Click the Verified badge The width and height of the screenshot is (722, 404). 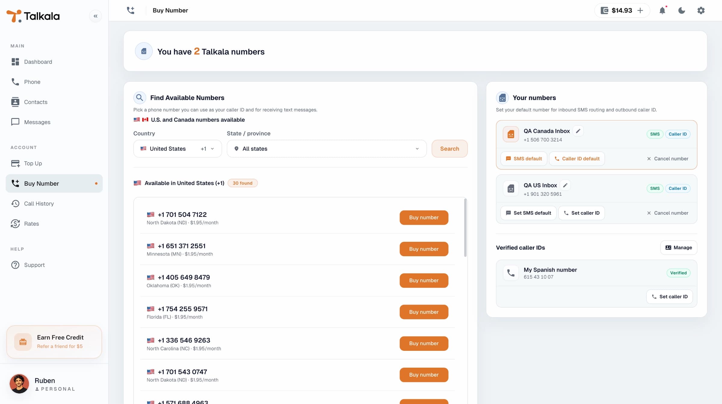tap(678, 273)
